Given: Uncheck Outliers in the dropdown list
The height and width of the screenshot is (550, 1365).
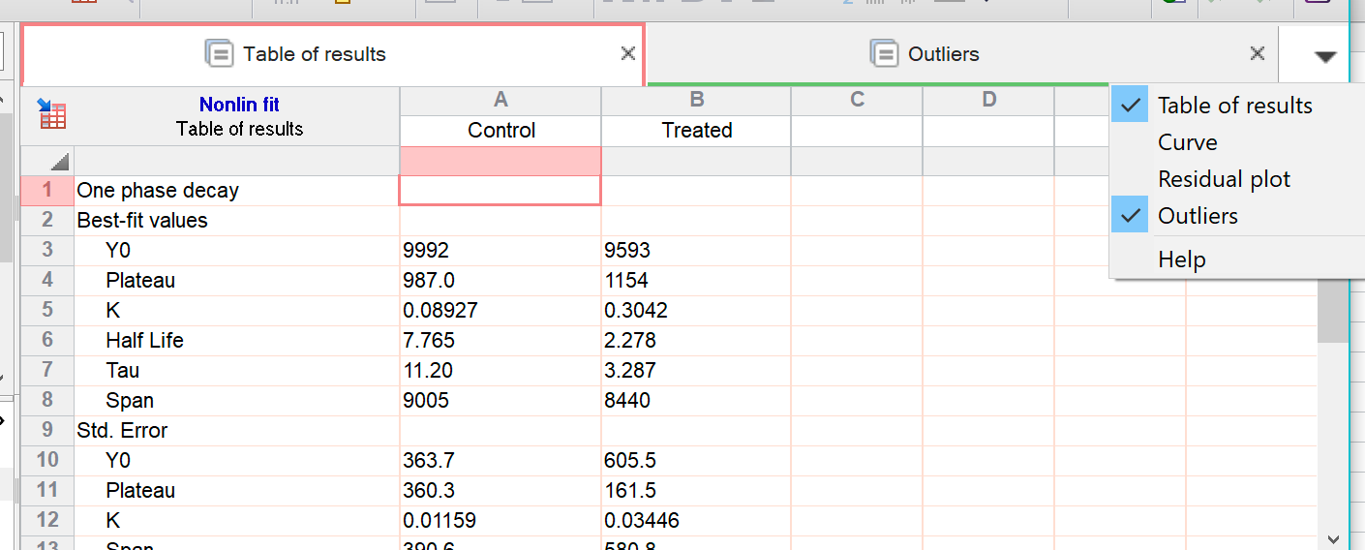Looking at the screenshot, I should (x=1198, y=216).
